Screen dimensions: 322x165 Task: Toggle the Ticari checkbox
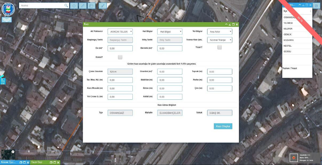pyautogui.click(x=219, y=47)
